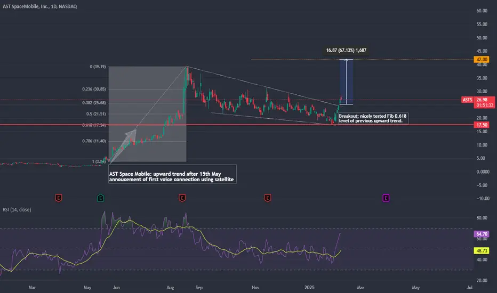Click the 15.00 price axis tick
Screen dimensions: 497x293
482,132
